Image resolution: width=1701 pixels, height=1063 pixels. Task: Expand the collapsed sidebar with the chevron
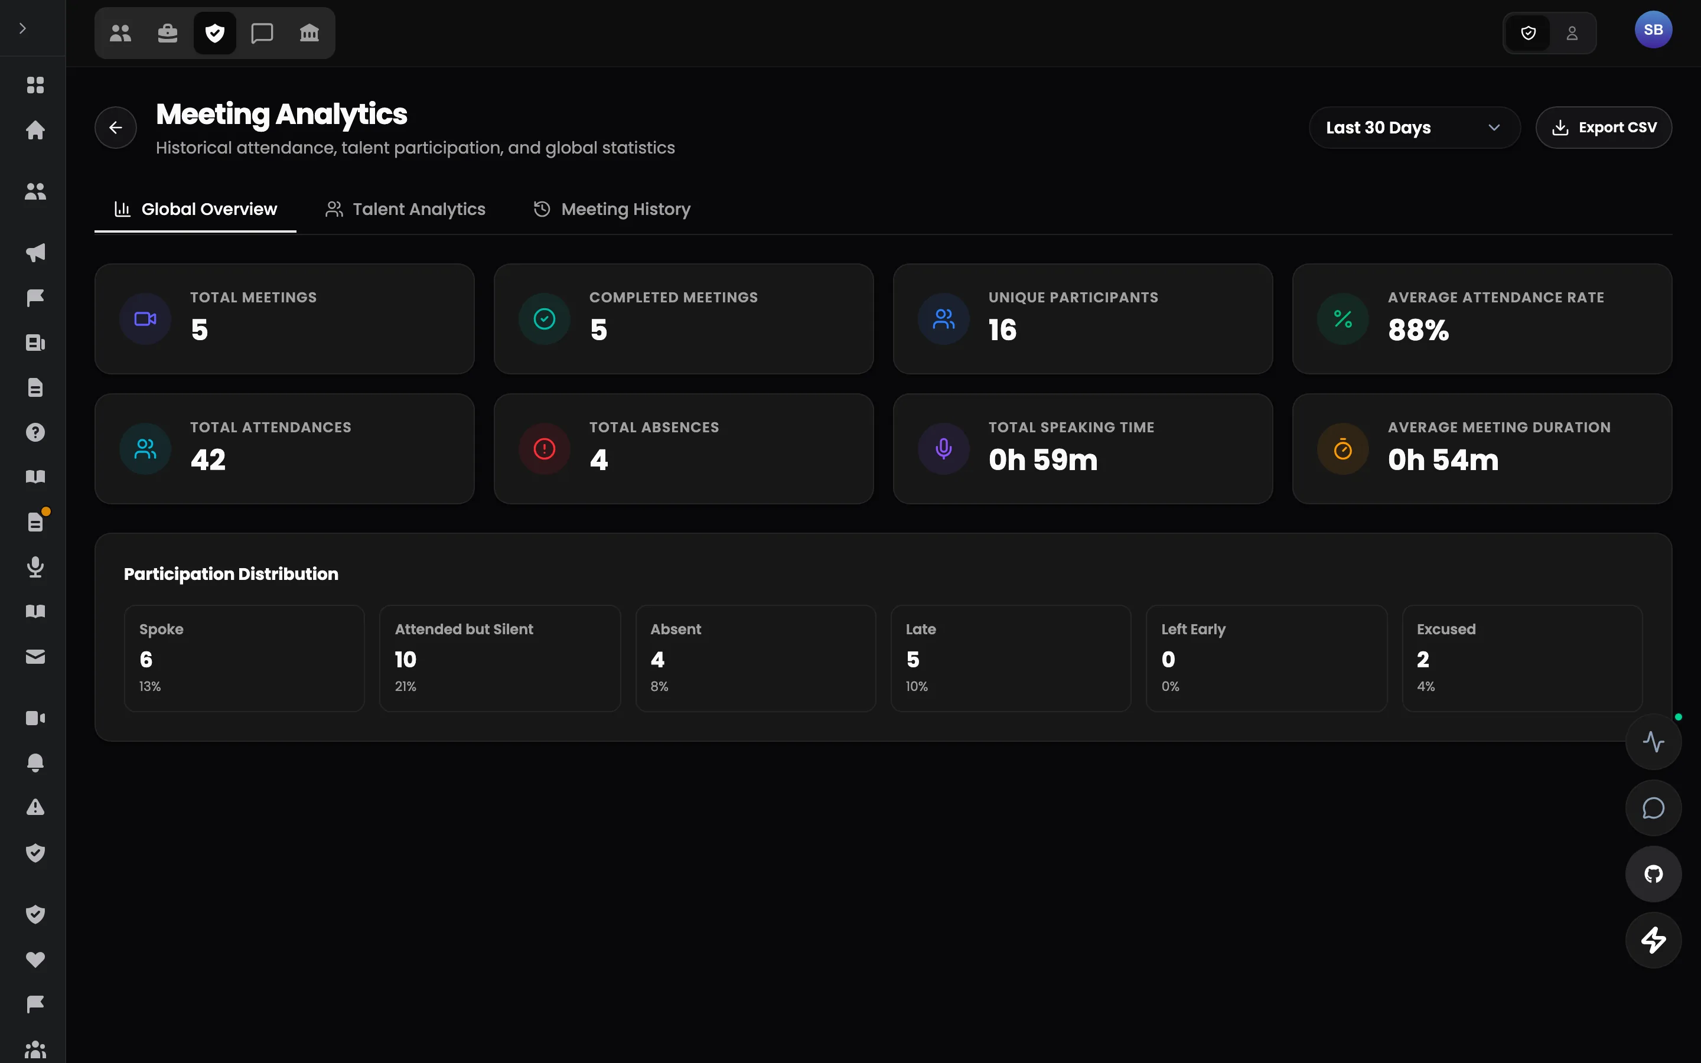pyautogui.click(x=22, y=28)
